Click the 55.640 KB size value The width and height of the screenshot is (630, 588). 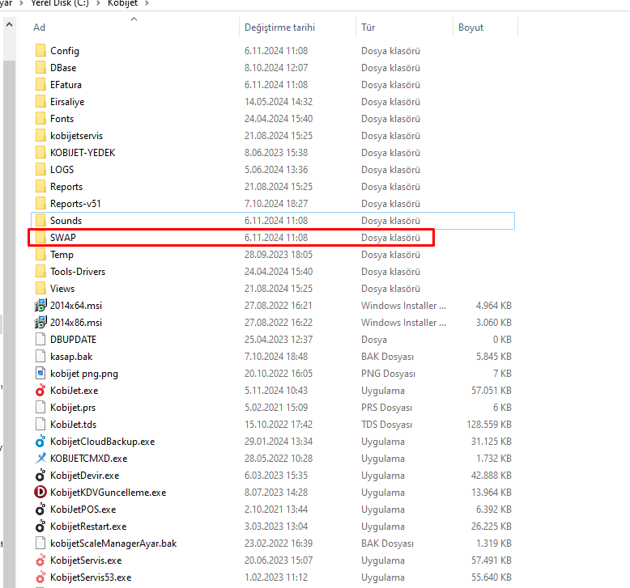(492, 577)
